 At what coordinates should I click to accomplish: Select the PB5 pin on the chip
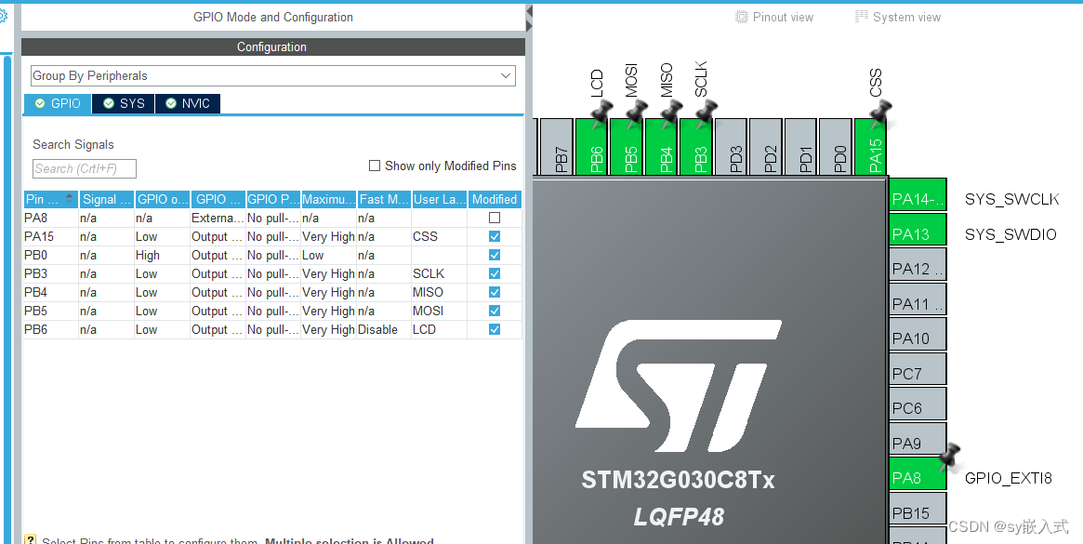click(x=626, y=147)
